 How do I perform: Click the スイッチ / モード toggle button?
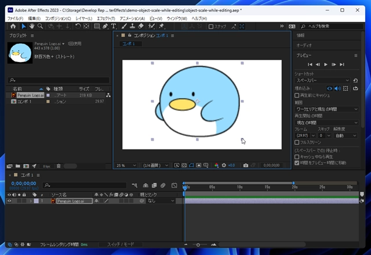point(122,245)
